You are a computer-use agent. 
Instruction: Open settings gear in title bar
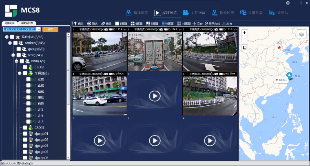(288, 3)
